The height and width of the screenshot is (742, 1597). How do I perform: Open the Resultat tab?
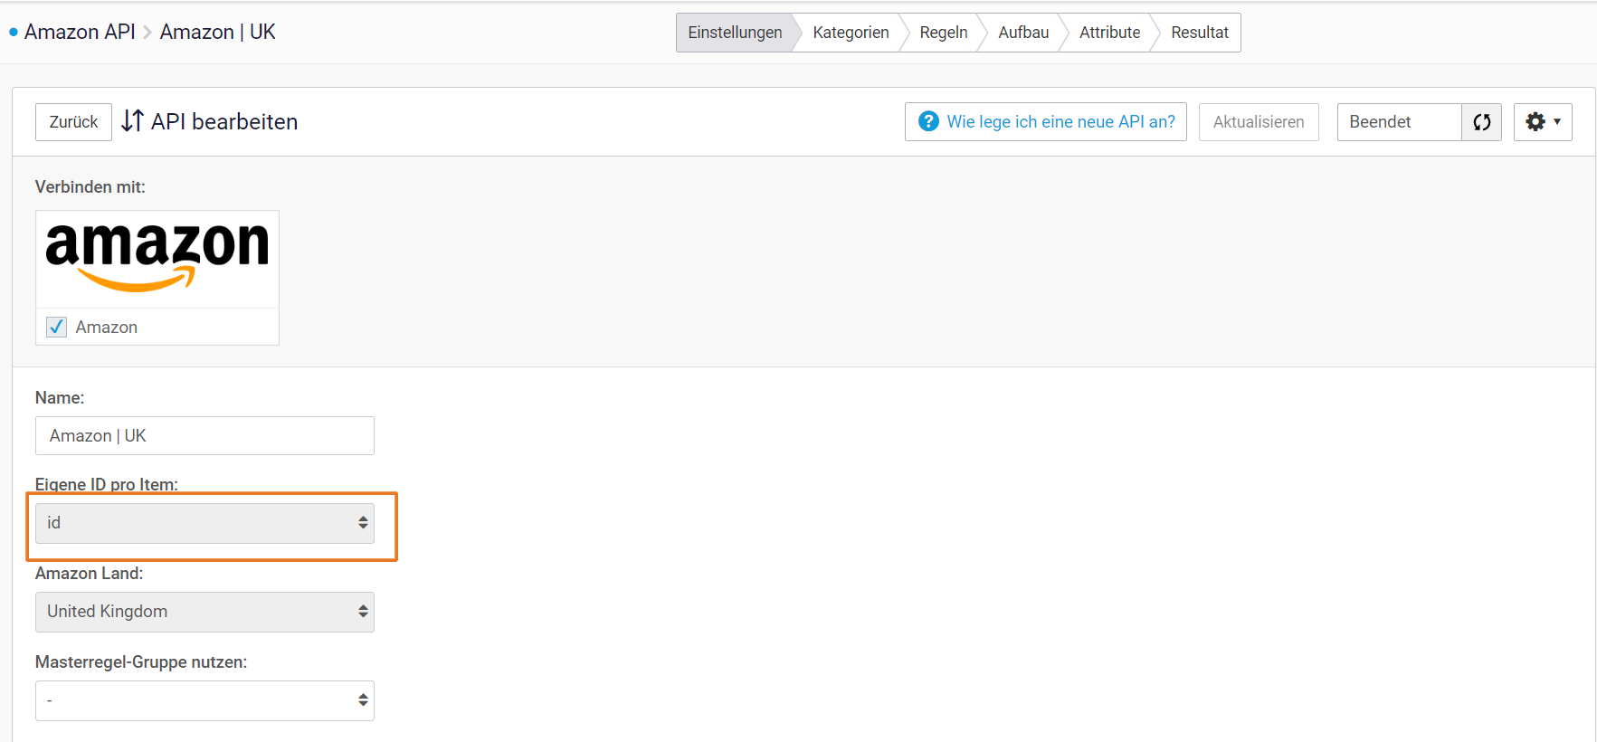(1200, 33)
